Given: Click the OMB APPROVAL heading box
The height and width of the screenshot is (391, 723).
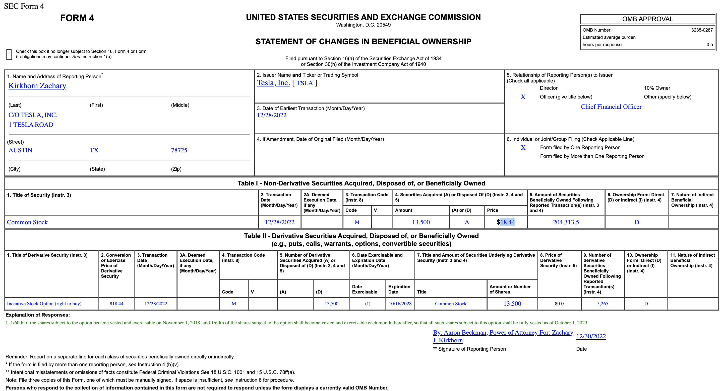Looking at the screenshot, I should coord(647,19).
